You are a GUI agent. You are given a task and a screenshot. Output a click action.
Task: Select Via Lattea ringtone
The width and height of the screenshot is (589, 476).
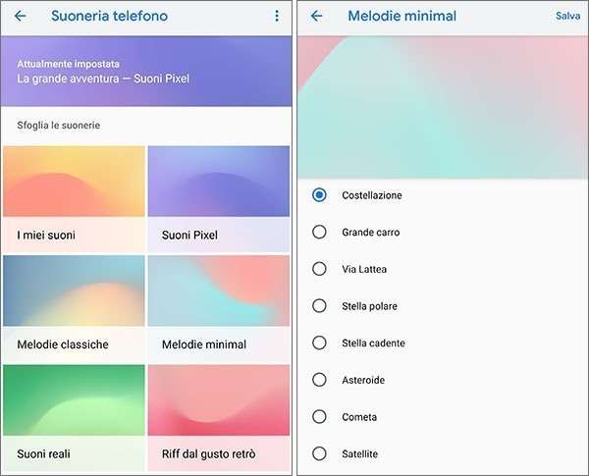[x=319, y=269]
